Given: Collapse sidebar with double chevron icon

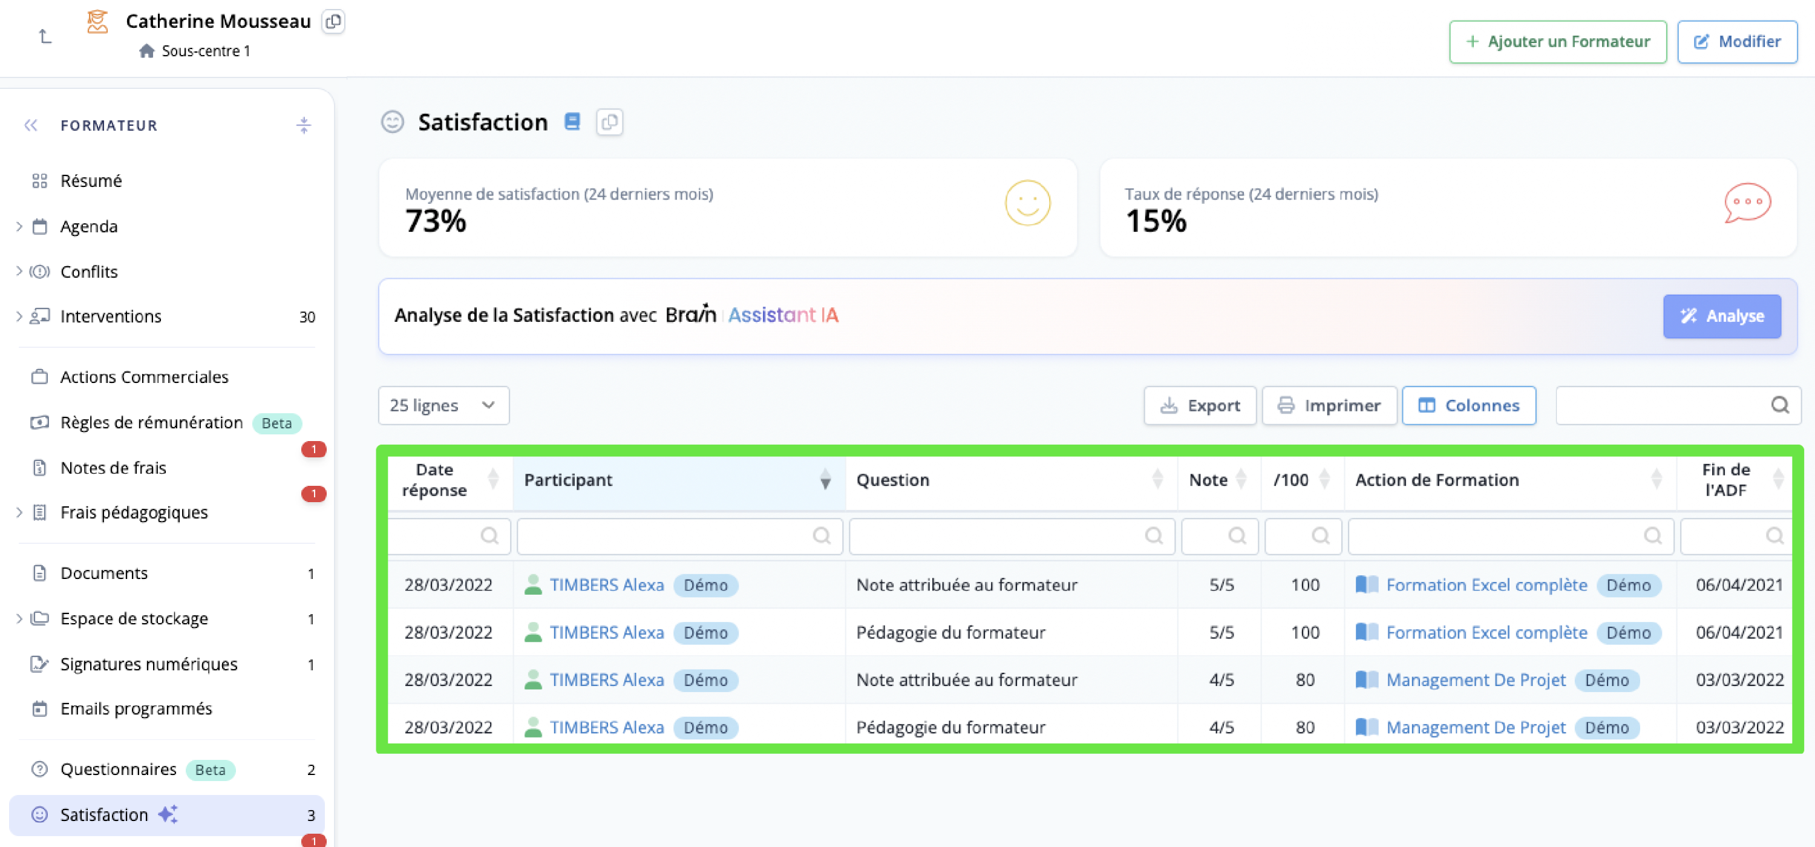Looking at the screenshot, I should [x=30, y=125].
